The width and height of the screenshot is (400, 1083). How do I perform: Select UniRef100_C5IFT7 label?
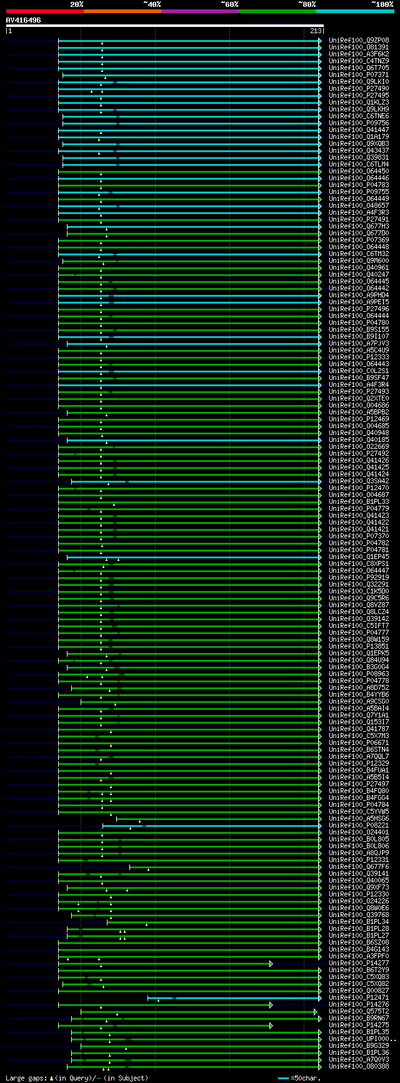click(359, 626)
